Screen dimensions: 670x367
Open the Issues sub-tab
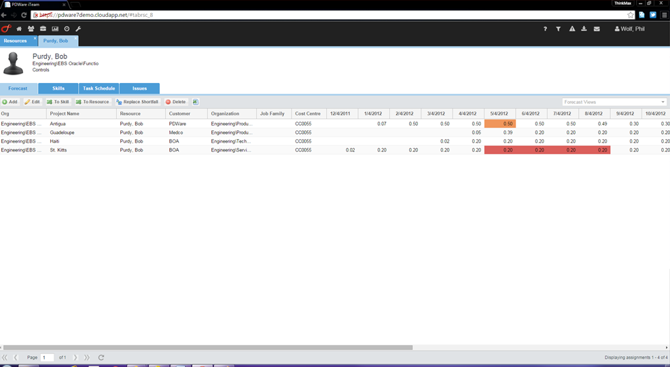139,88
